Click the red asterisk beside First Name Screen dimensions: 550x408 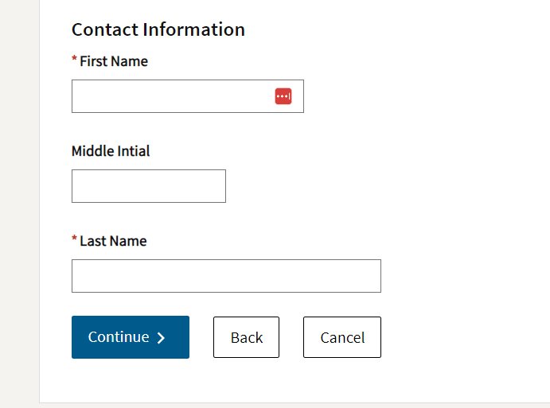(x=75, y=60)
